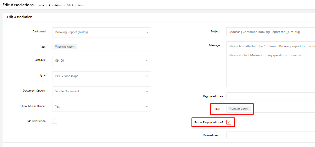Open the Type dropdown showing PDF - Landscape
The image size is (315, 147).
click(x=102, y=76)
